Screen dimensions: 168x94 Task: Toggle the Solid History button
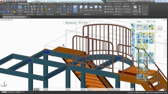(x=75, y=9)
